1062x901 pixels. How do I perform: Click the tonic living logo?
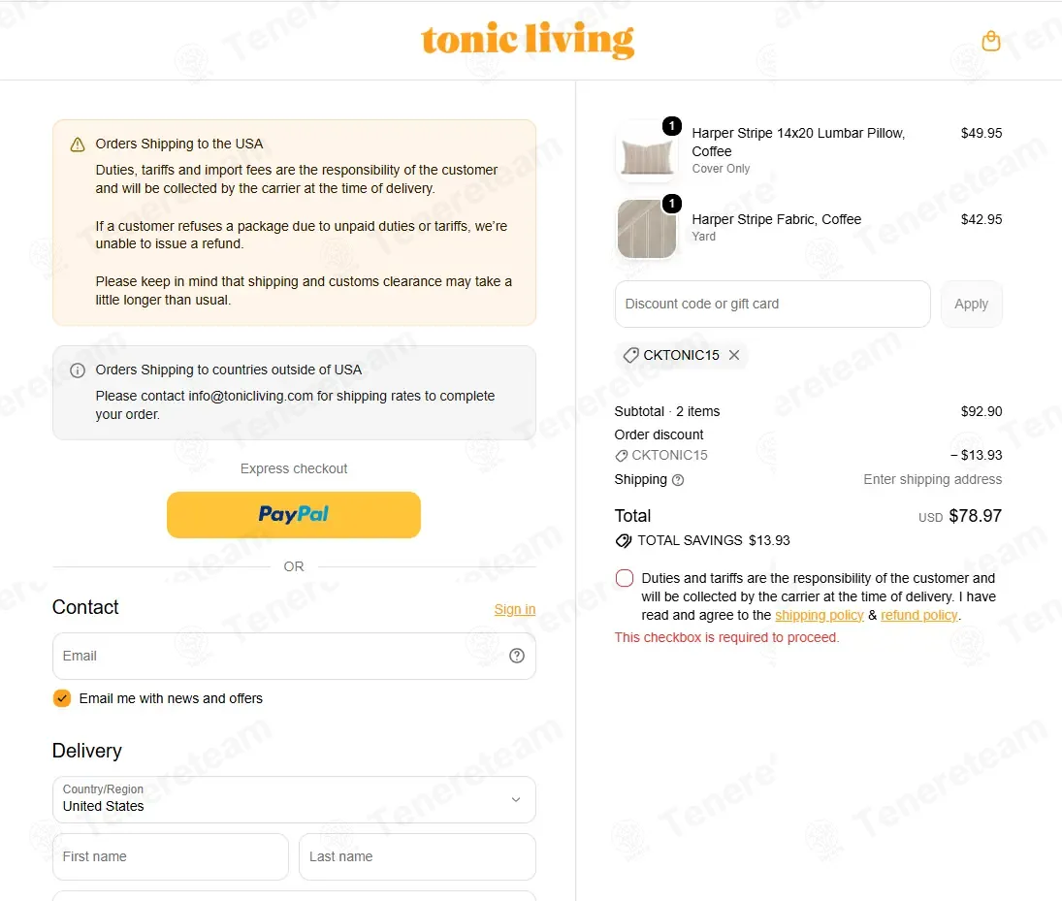[528, 40]
